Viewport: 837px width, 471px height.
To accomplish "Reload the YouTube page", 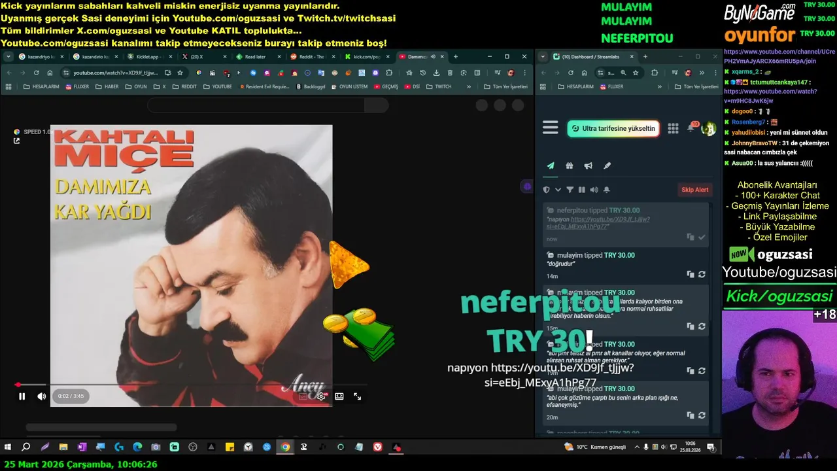I will click(x=36, y=73).
